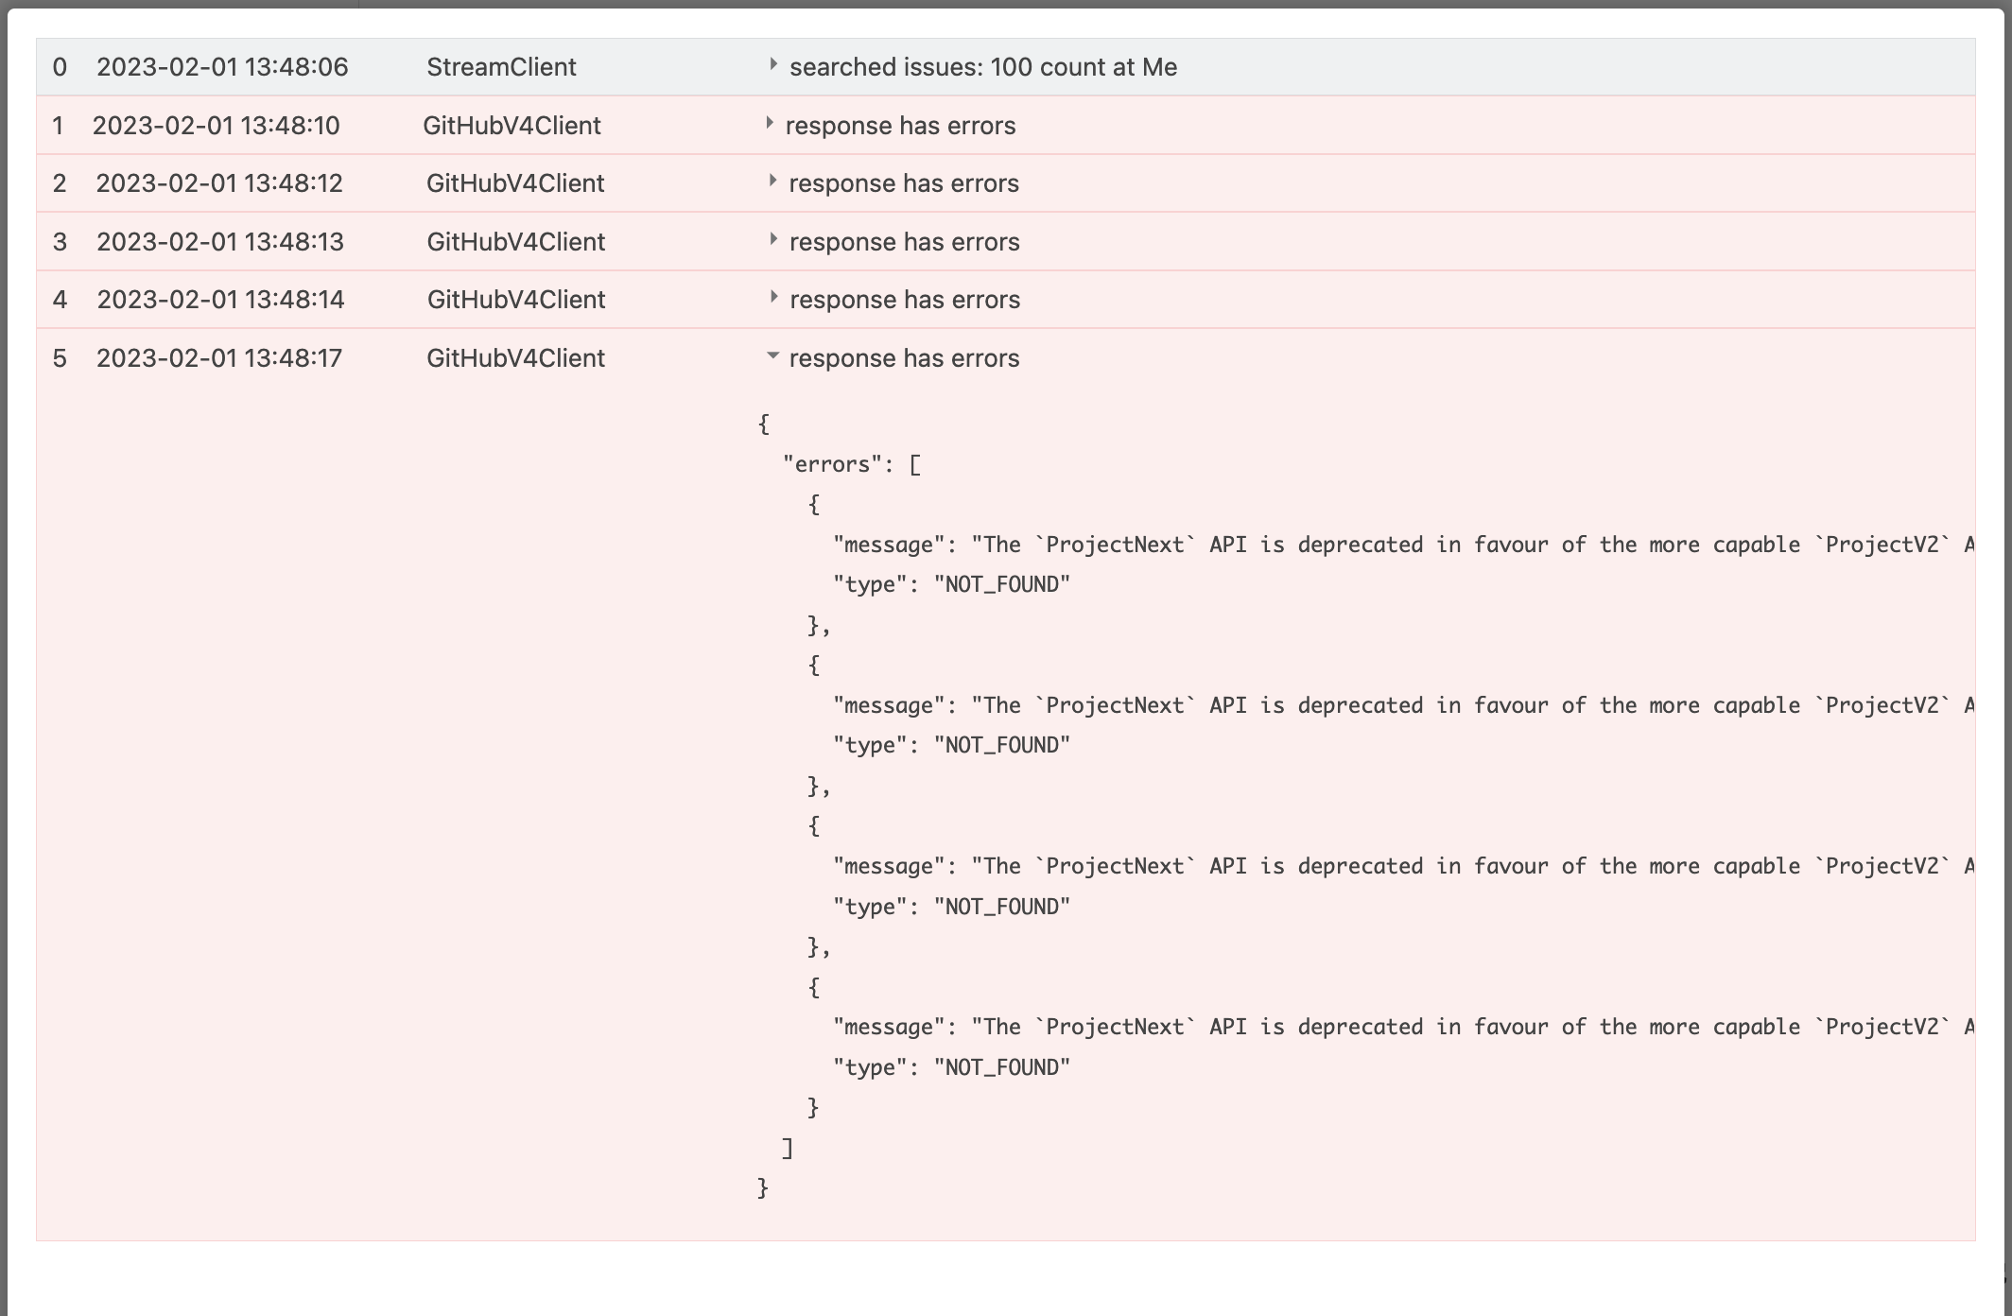Select row number 3 in the log

[60, 241]
